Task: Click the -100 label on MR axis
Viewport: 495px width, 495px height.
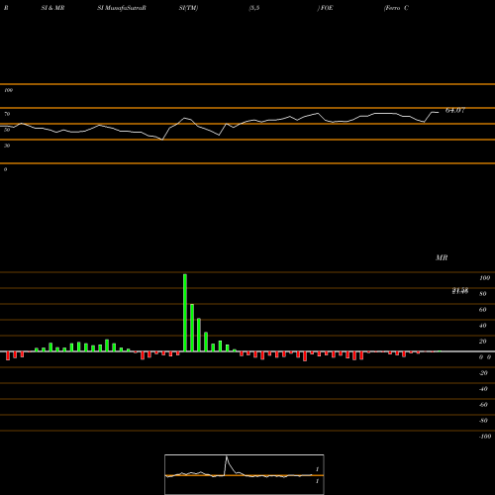Action: pyautogui.click(x=485, y=437)
